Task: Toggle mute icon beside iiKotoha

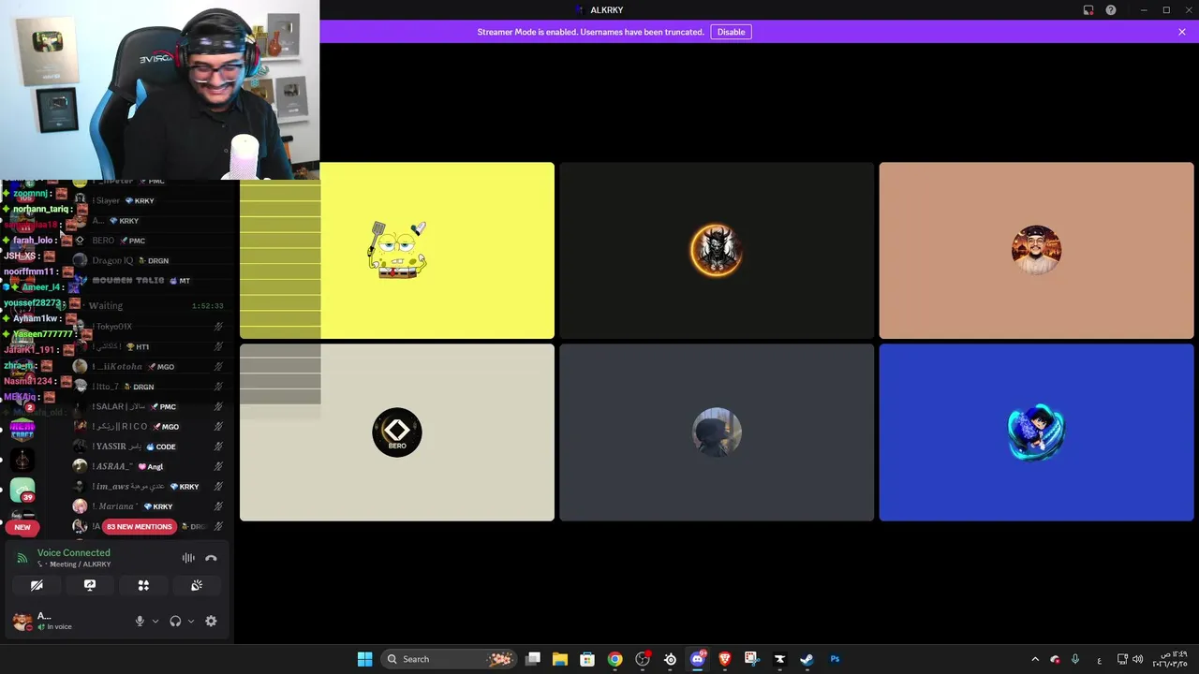Action: point(218,367)
